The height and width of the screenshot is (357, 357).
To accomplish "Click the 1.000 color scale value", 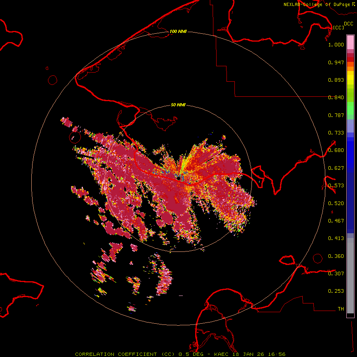I will (x=336, y=44).
